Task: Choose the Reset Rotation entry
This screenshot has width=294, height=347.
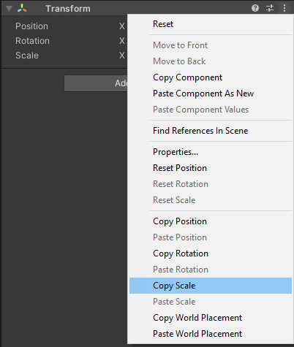Action: pos(211,184)
